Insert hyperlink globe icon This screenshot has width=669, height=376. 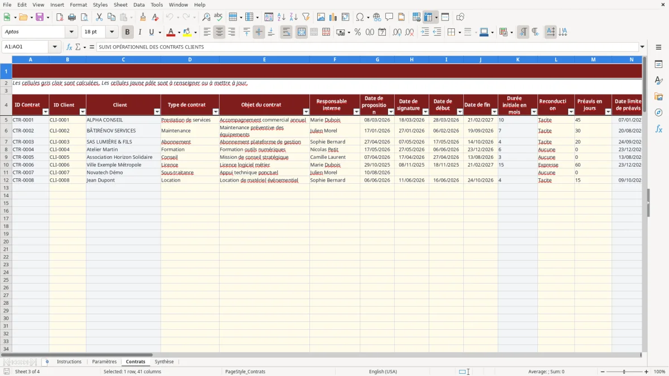[x=377, y=17]
